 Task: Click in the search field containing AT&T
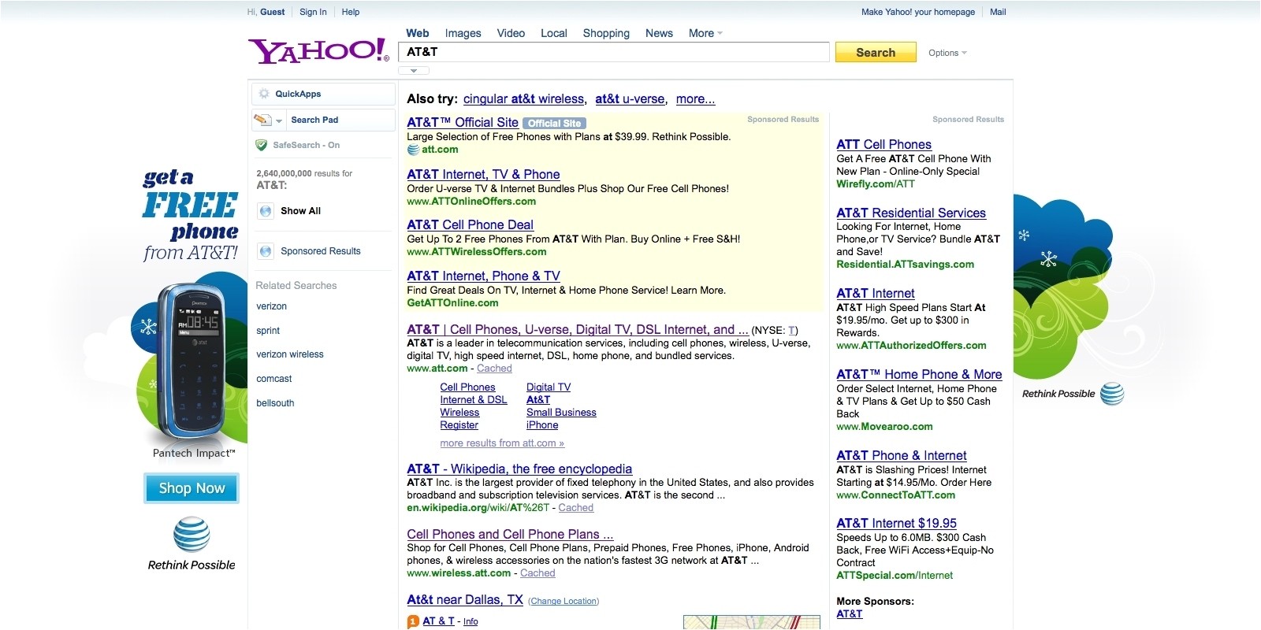click(x=615, y=52)
